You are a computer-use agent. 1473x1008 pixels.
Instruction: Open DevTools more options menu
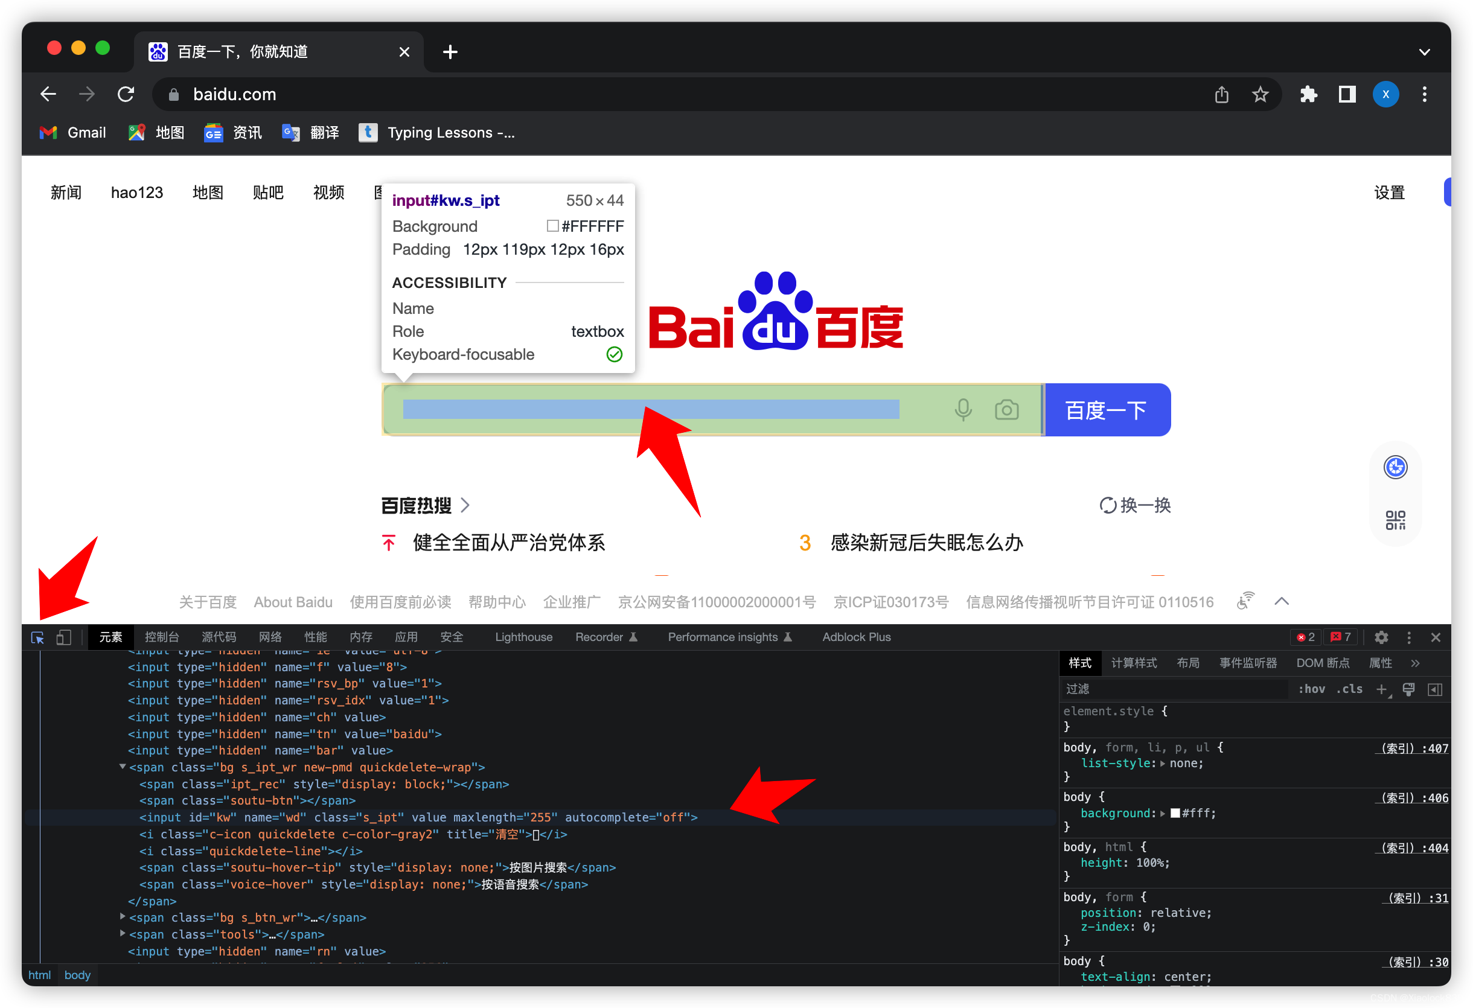coord(1408,637)
